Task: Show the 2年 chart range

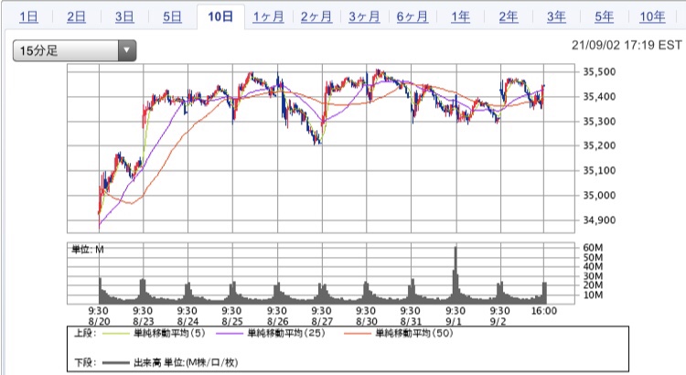Action: tap(508, 17)
